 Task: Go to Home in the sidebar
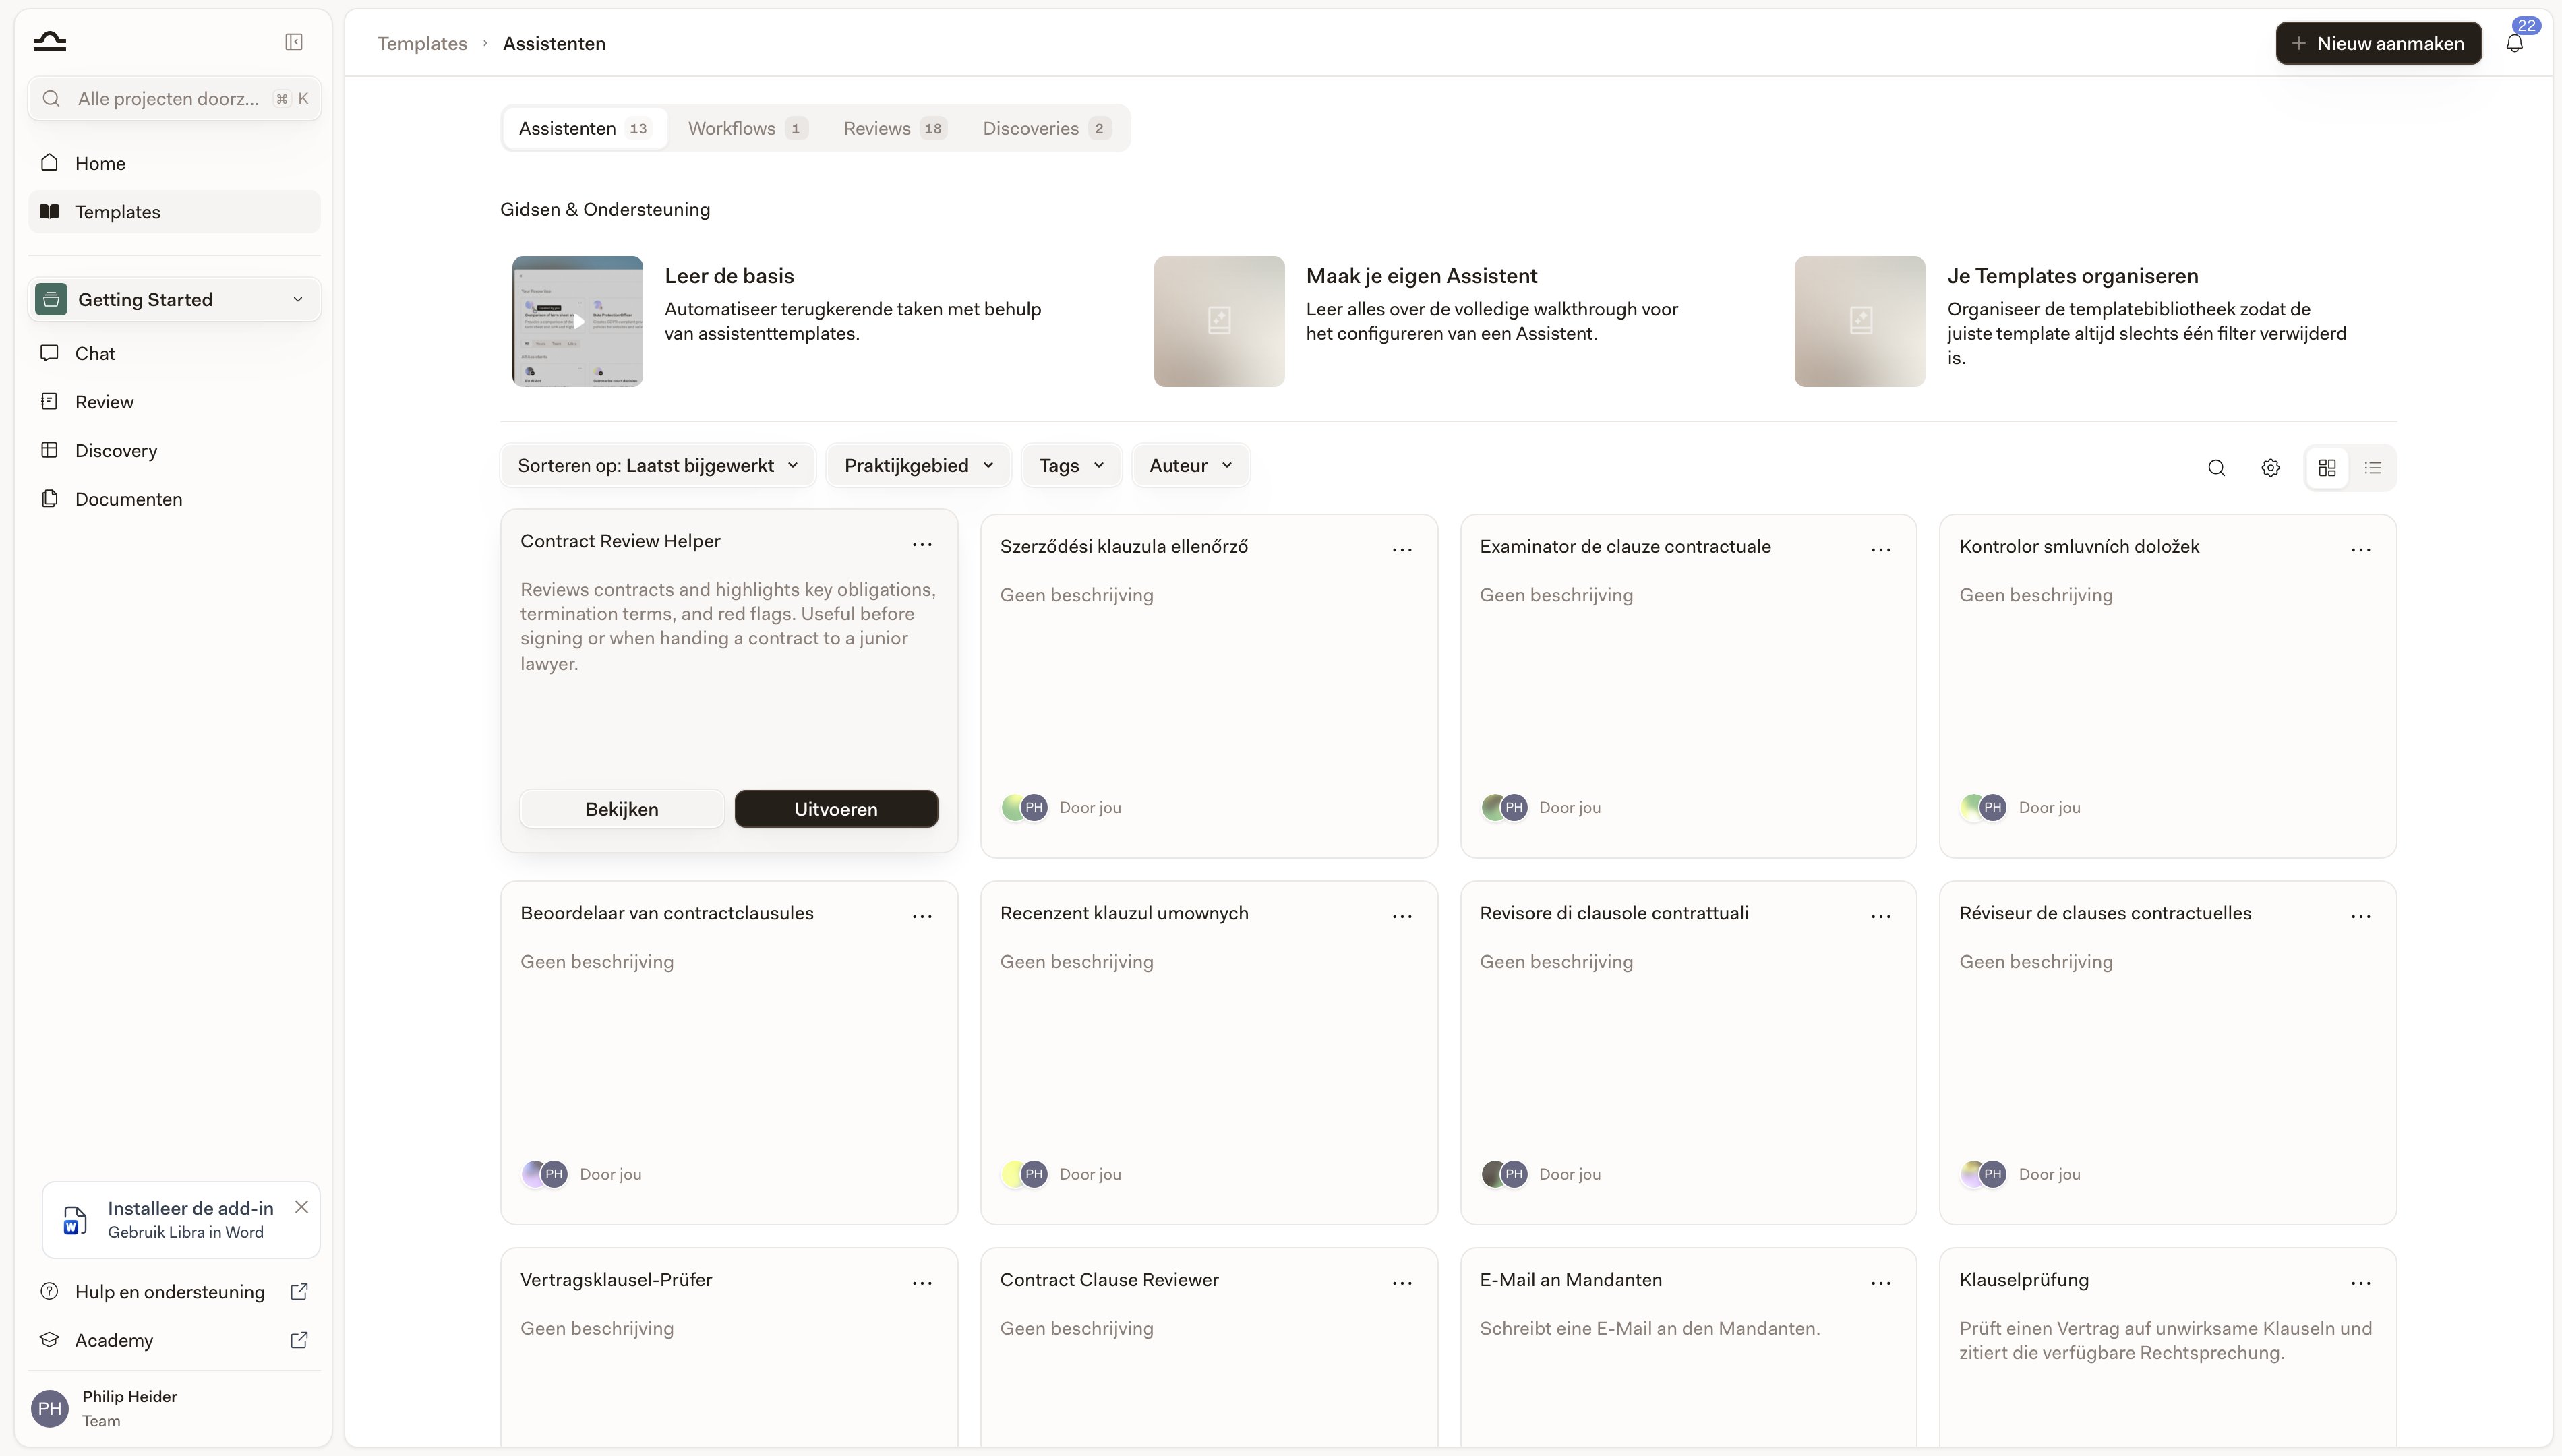[174, 163]
